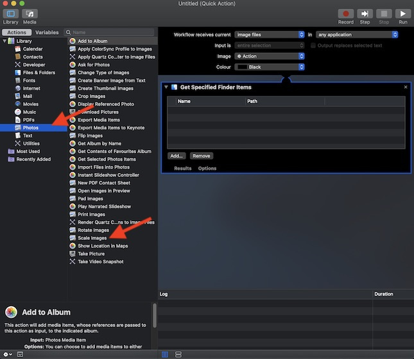The height and width of the screenshot is (359, 414).
Task: Click the Step button in toolbar
Action: (365, 13)
